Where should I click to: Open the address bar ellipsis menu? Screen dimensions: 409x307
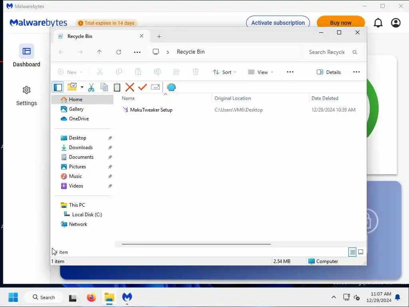(137, 52)
